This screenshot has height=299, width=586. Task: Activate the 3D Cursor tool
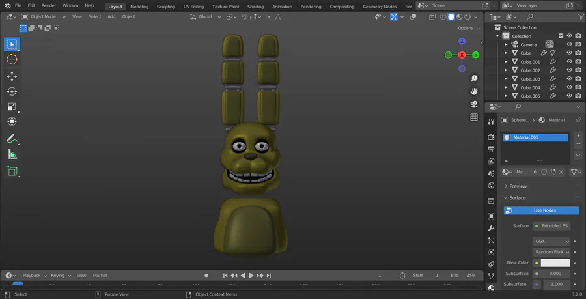pos(12,59)
